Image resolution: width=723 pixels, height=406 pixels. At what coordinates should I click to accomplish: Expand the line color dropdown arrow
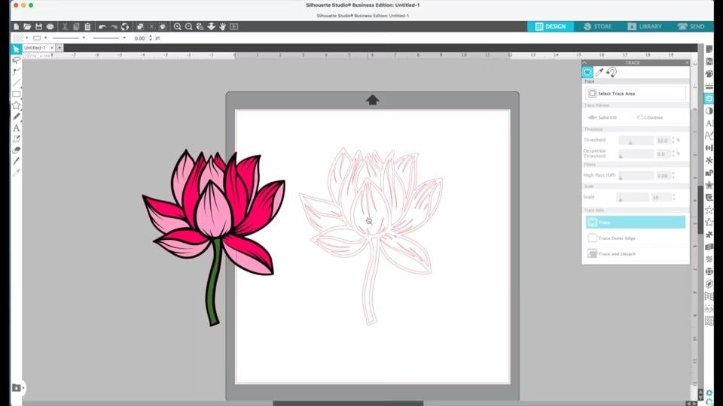(45, 38)
